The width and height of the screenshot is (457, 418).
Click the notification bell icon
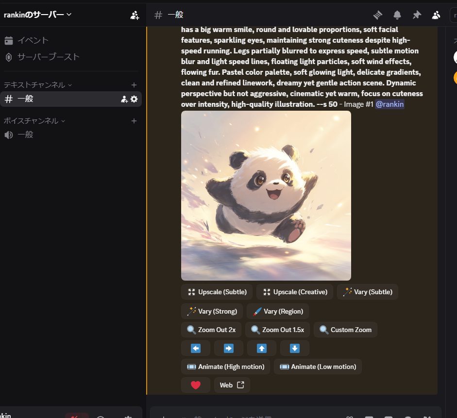pyautogui.click(x=397, y=15)
